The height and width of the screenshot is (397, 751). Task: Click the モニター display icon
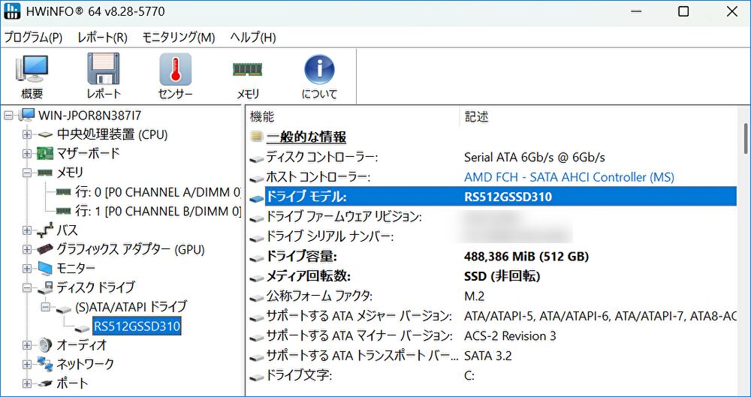tap(45, 269)
